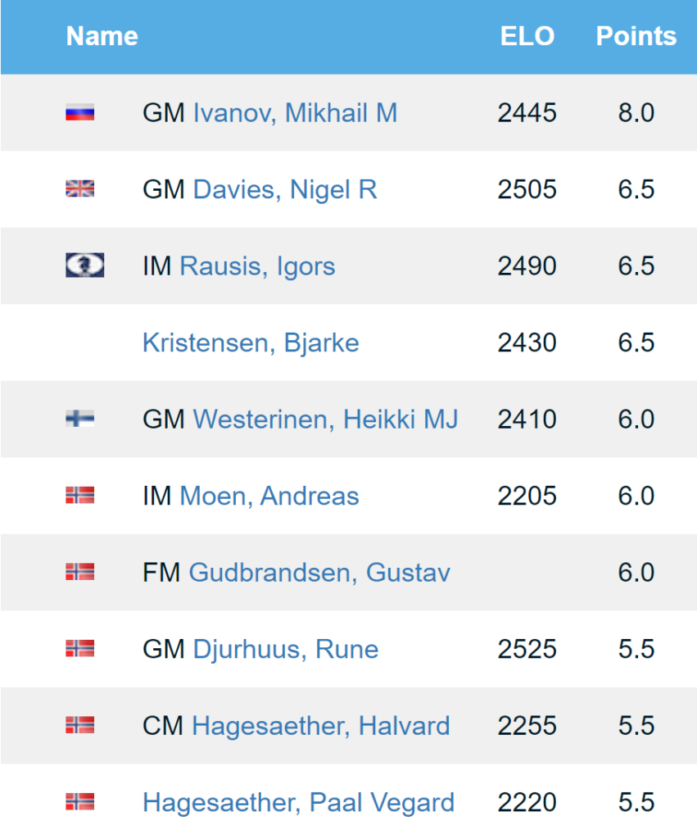Click the Norwegian flag beside Gudbrandsen
697x839 pixels.
click(x=80, y=572)
